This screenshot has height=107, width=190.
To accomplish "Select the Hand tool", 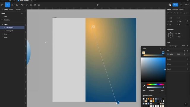I will (x=35, y=5).
